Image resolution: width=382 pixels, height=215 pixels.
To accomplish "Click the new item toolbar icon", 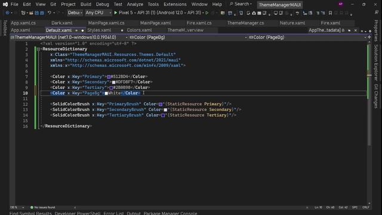I will pos(23,13).
